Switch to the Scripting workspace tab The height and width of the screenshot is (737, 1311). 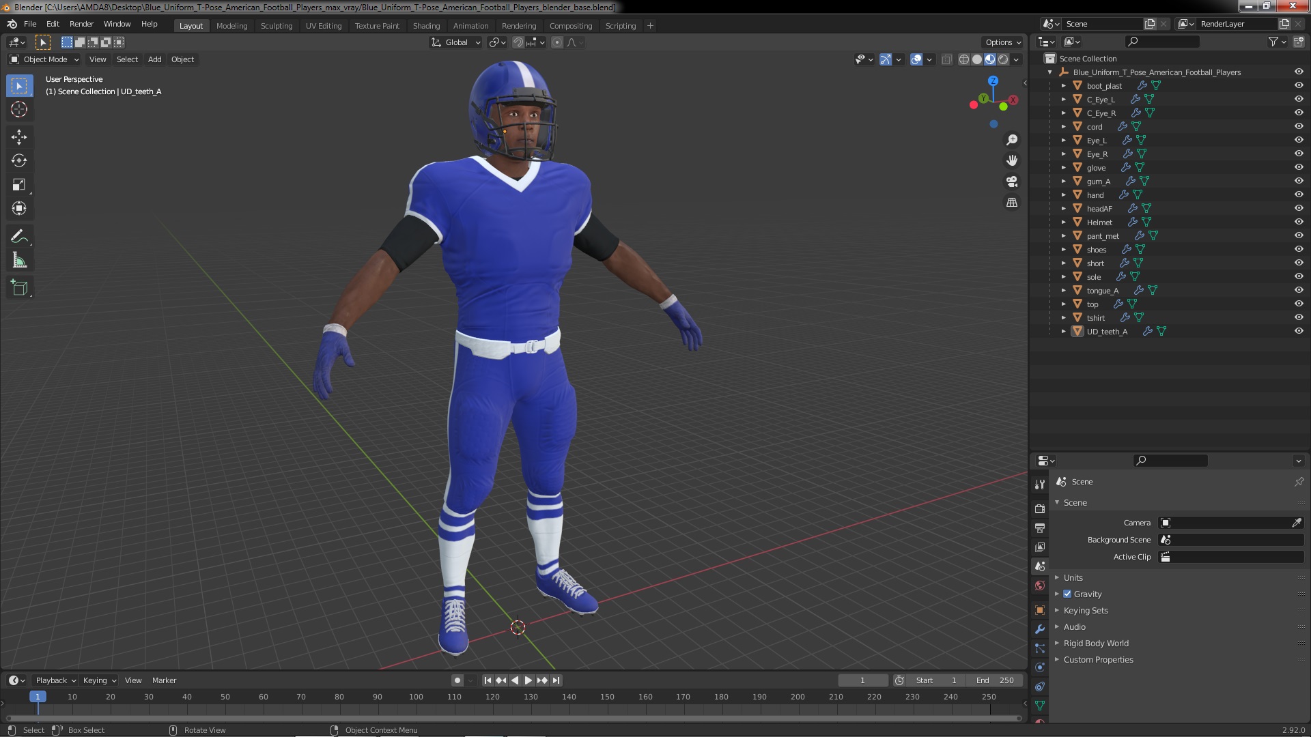[x=620, y=26]
